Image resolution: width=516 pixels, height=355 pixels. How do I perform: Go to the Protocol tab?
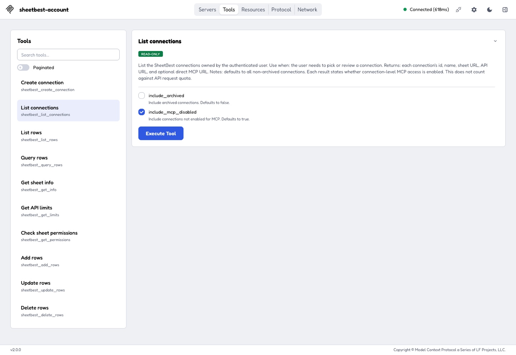point(281,10)
